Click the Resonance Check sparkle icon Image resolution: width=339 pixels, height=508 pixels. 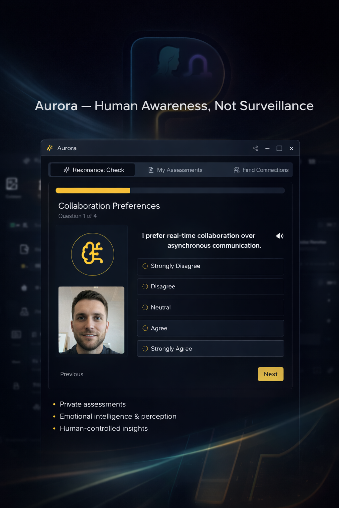click(x=67, y=170)
